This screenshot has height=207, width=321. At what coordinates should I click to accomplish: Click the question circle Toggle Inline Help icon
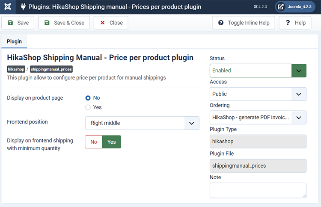[221, 23]
